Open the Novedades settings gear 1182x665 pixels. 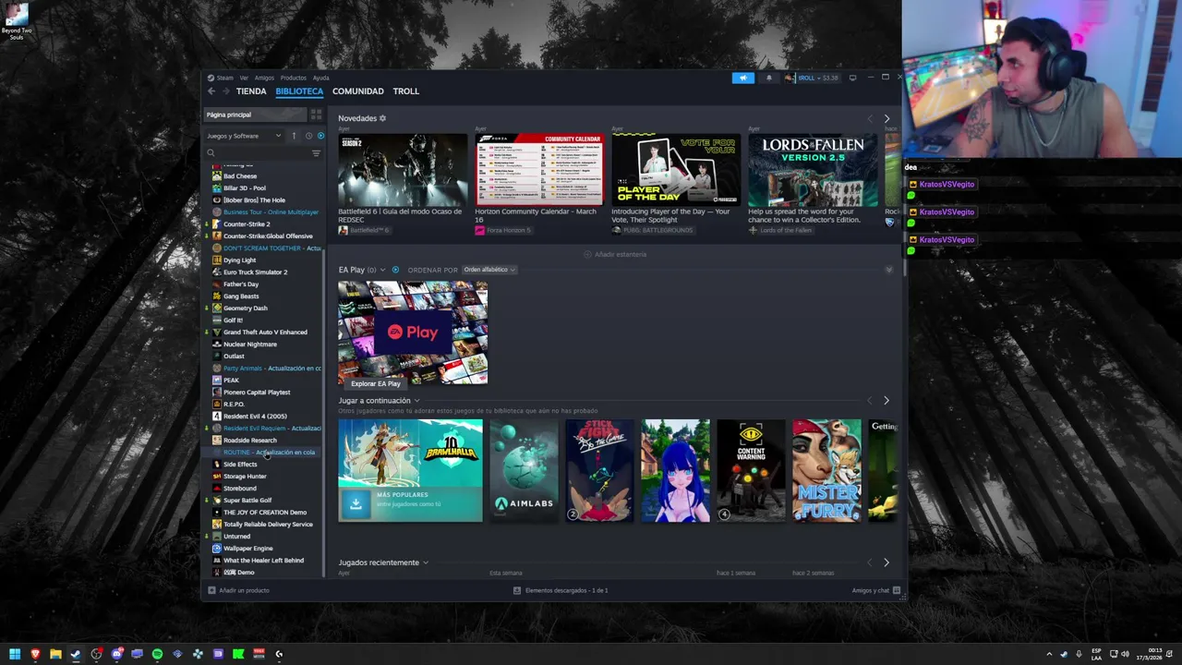click(x=382, y=118)
